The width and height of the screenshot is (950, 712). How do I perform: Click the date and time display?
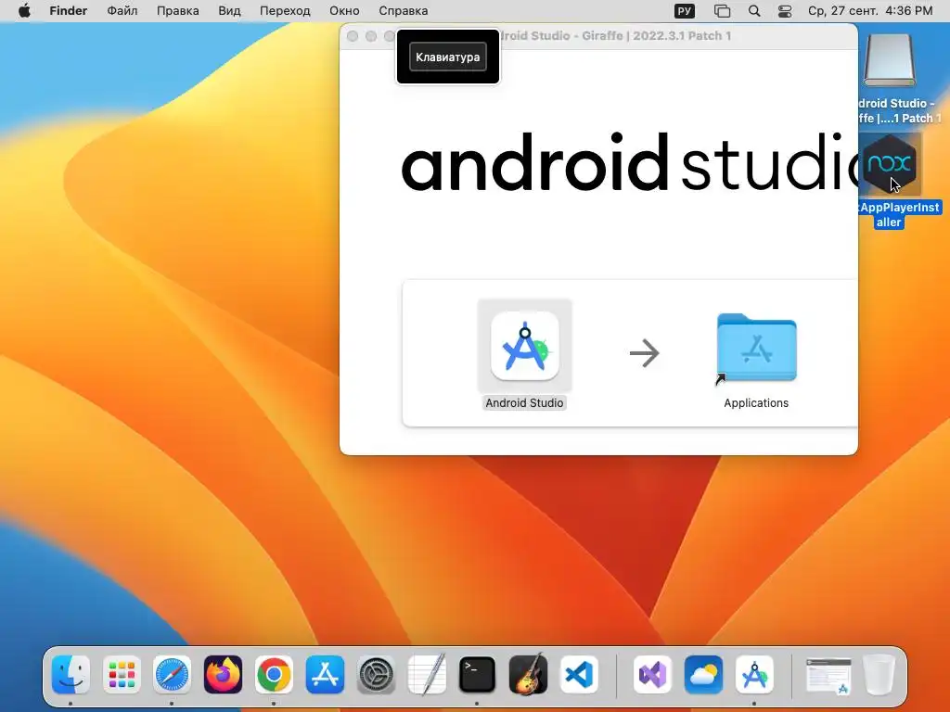pos(870,11)
